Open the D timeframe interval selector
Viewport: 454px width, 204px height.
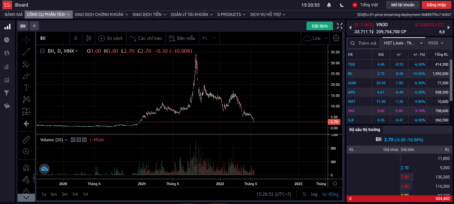pyautogui.click(x=76, y=38)
